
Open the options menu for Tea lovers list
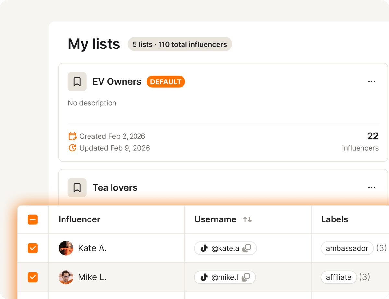coord(371,187)
